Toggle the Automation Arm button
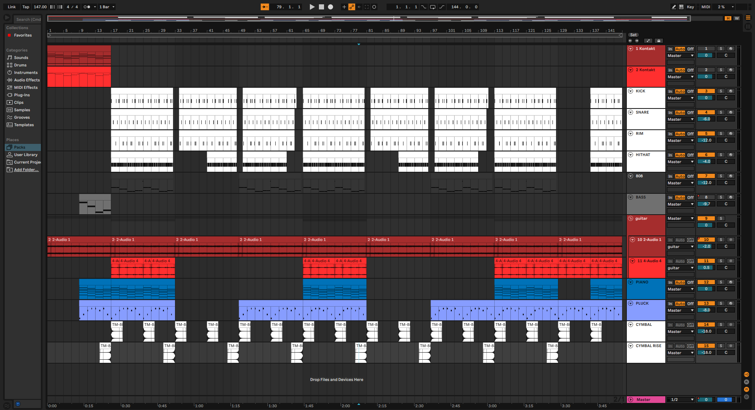Image resolution: width=755 pixels, height=410 pixels. coord(352,7)
